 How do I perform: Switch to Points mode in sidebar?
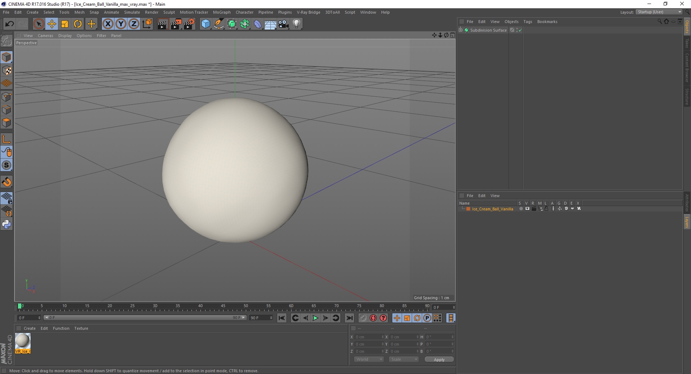[6, 97]
